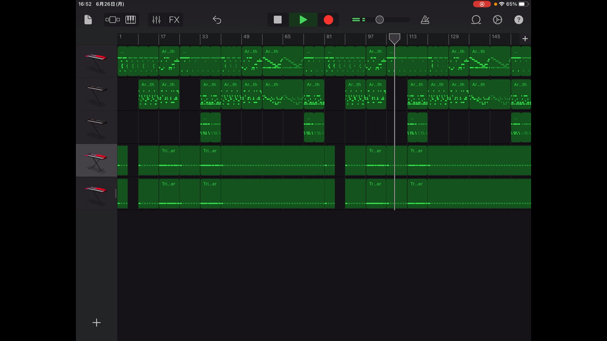Open the track controls mixer sliders
This screenshot has width=607, height=341.
pos(156,20)
